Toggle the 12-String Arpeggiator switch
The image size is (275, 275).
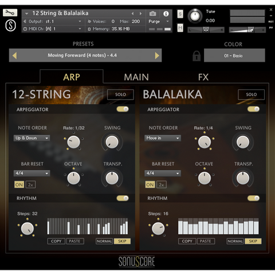pyautogui.click(x=123, y=109)
